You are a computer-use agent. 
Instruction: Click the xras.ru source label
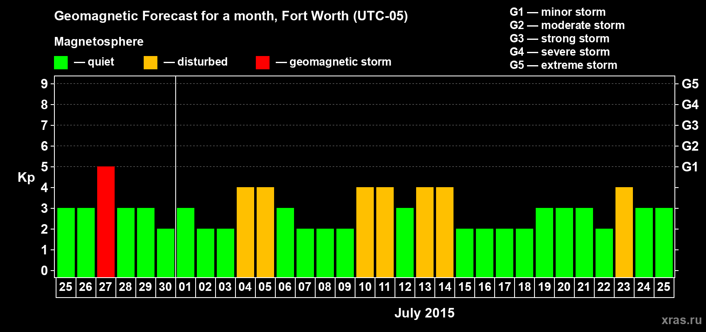pos(681,320)
